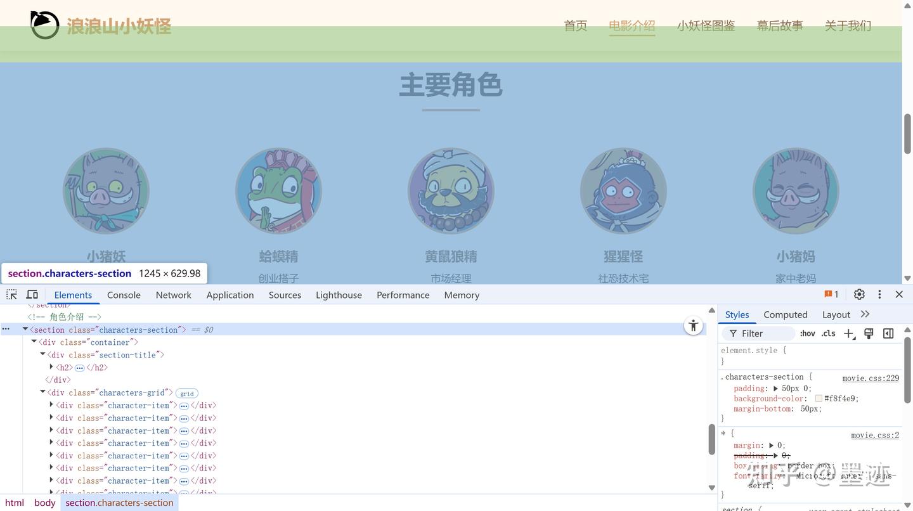913x511 pixels.
Task: Close the DevTools panel
Action: tap(899, 294)
